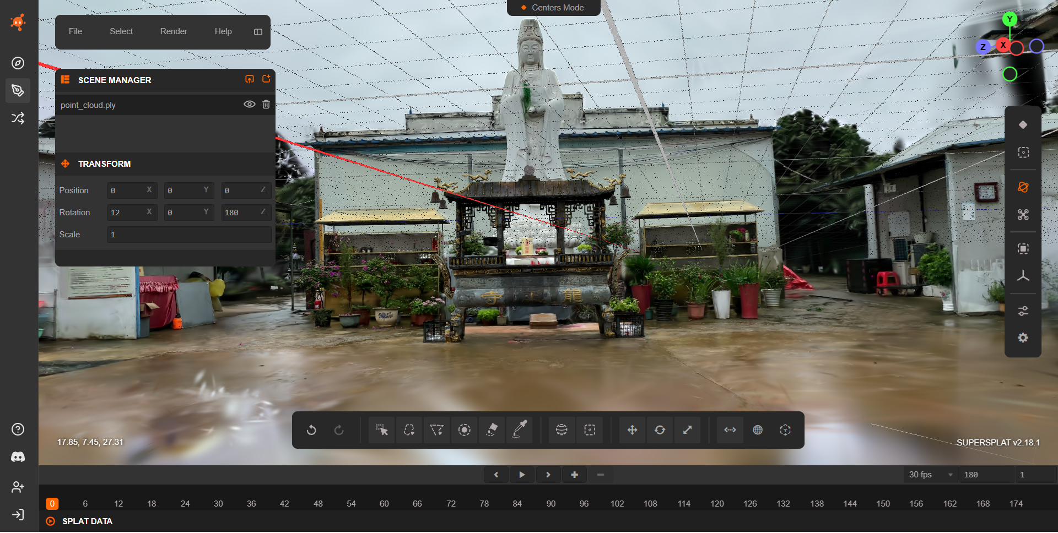Click Position Y input field
1058x533 pixels.
189,190
